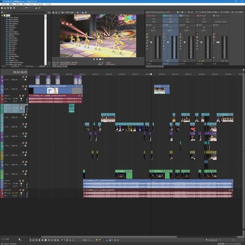245x245 pixels.
Task: Click the Video Preview panel tab
Action: tap(57, 67)
